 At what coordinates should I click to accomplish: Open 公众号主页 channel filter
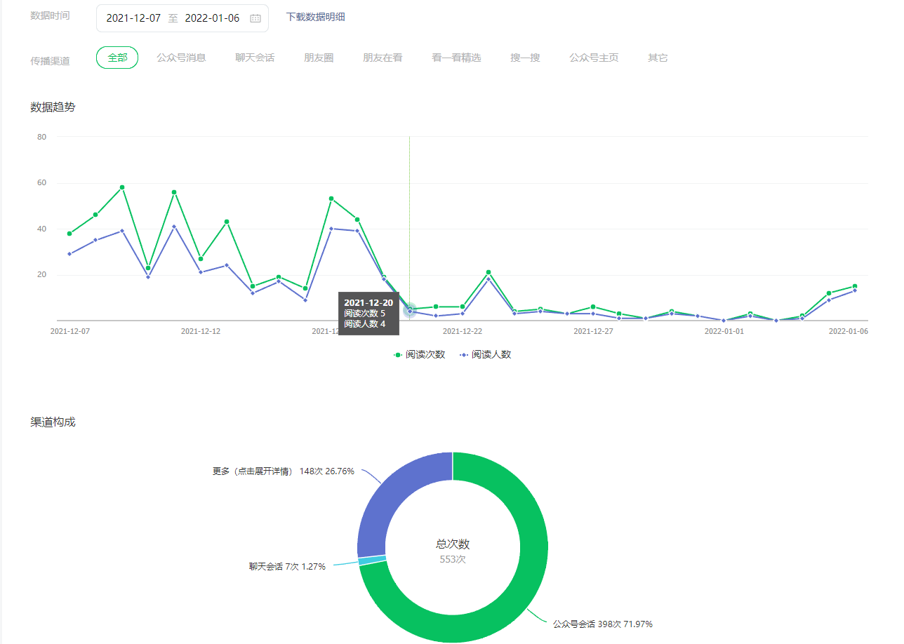point(594,58)
